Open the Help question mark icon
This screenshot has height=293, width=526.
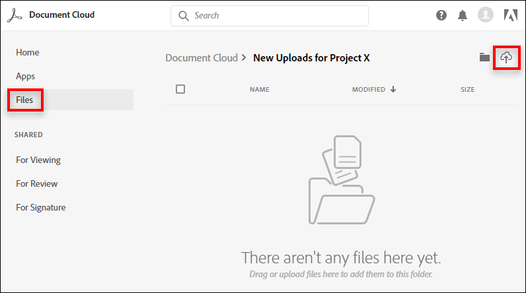tap(441, 15)
